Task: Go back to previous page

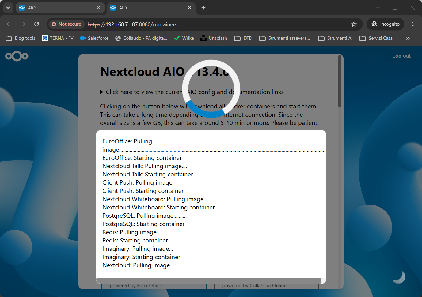Action: (9, 24)
